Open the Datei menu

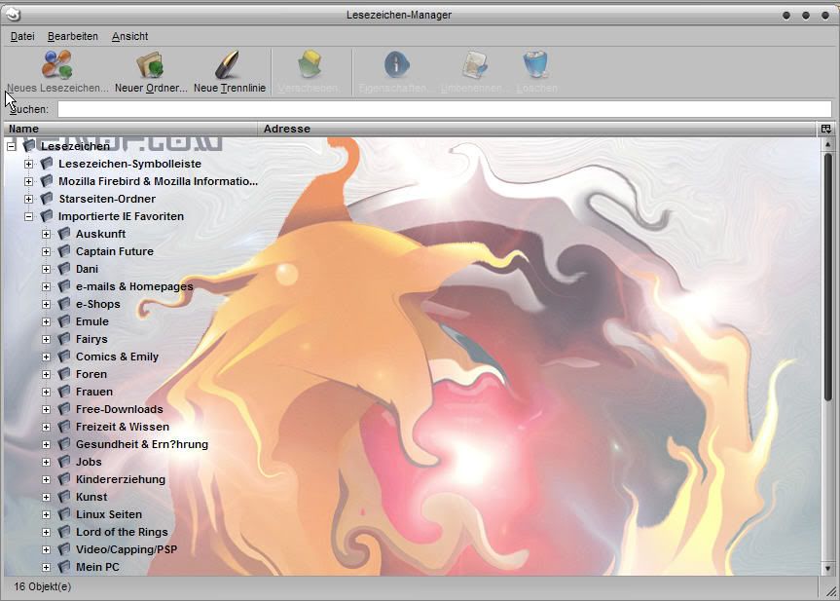click(22, 36)
